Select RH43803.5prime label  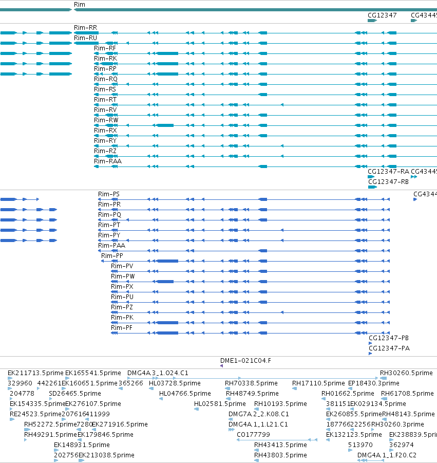click(x=280, y=455)
